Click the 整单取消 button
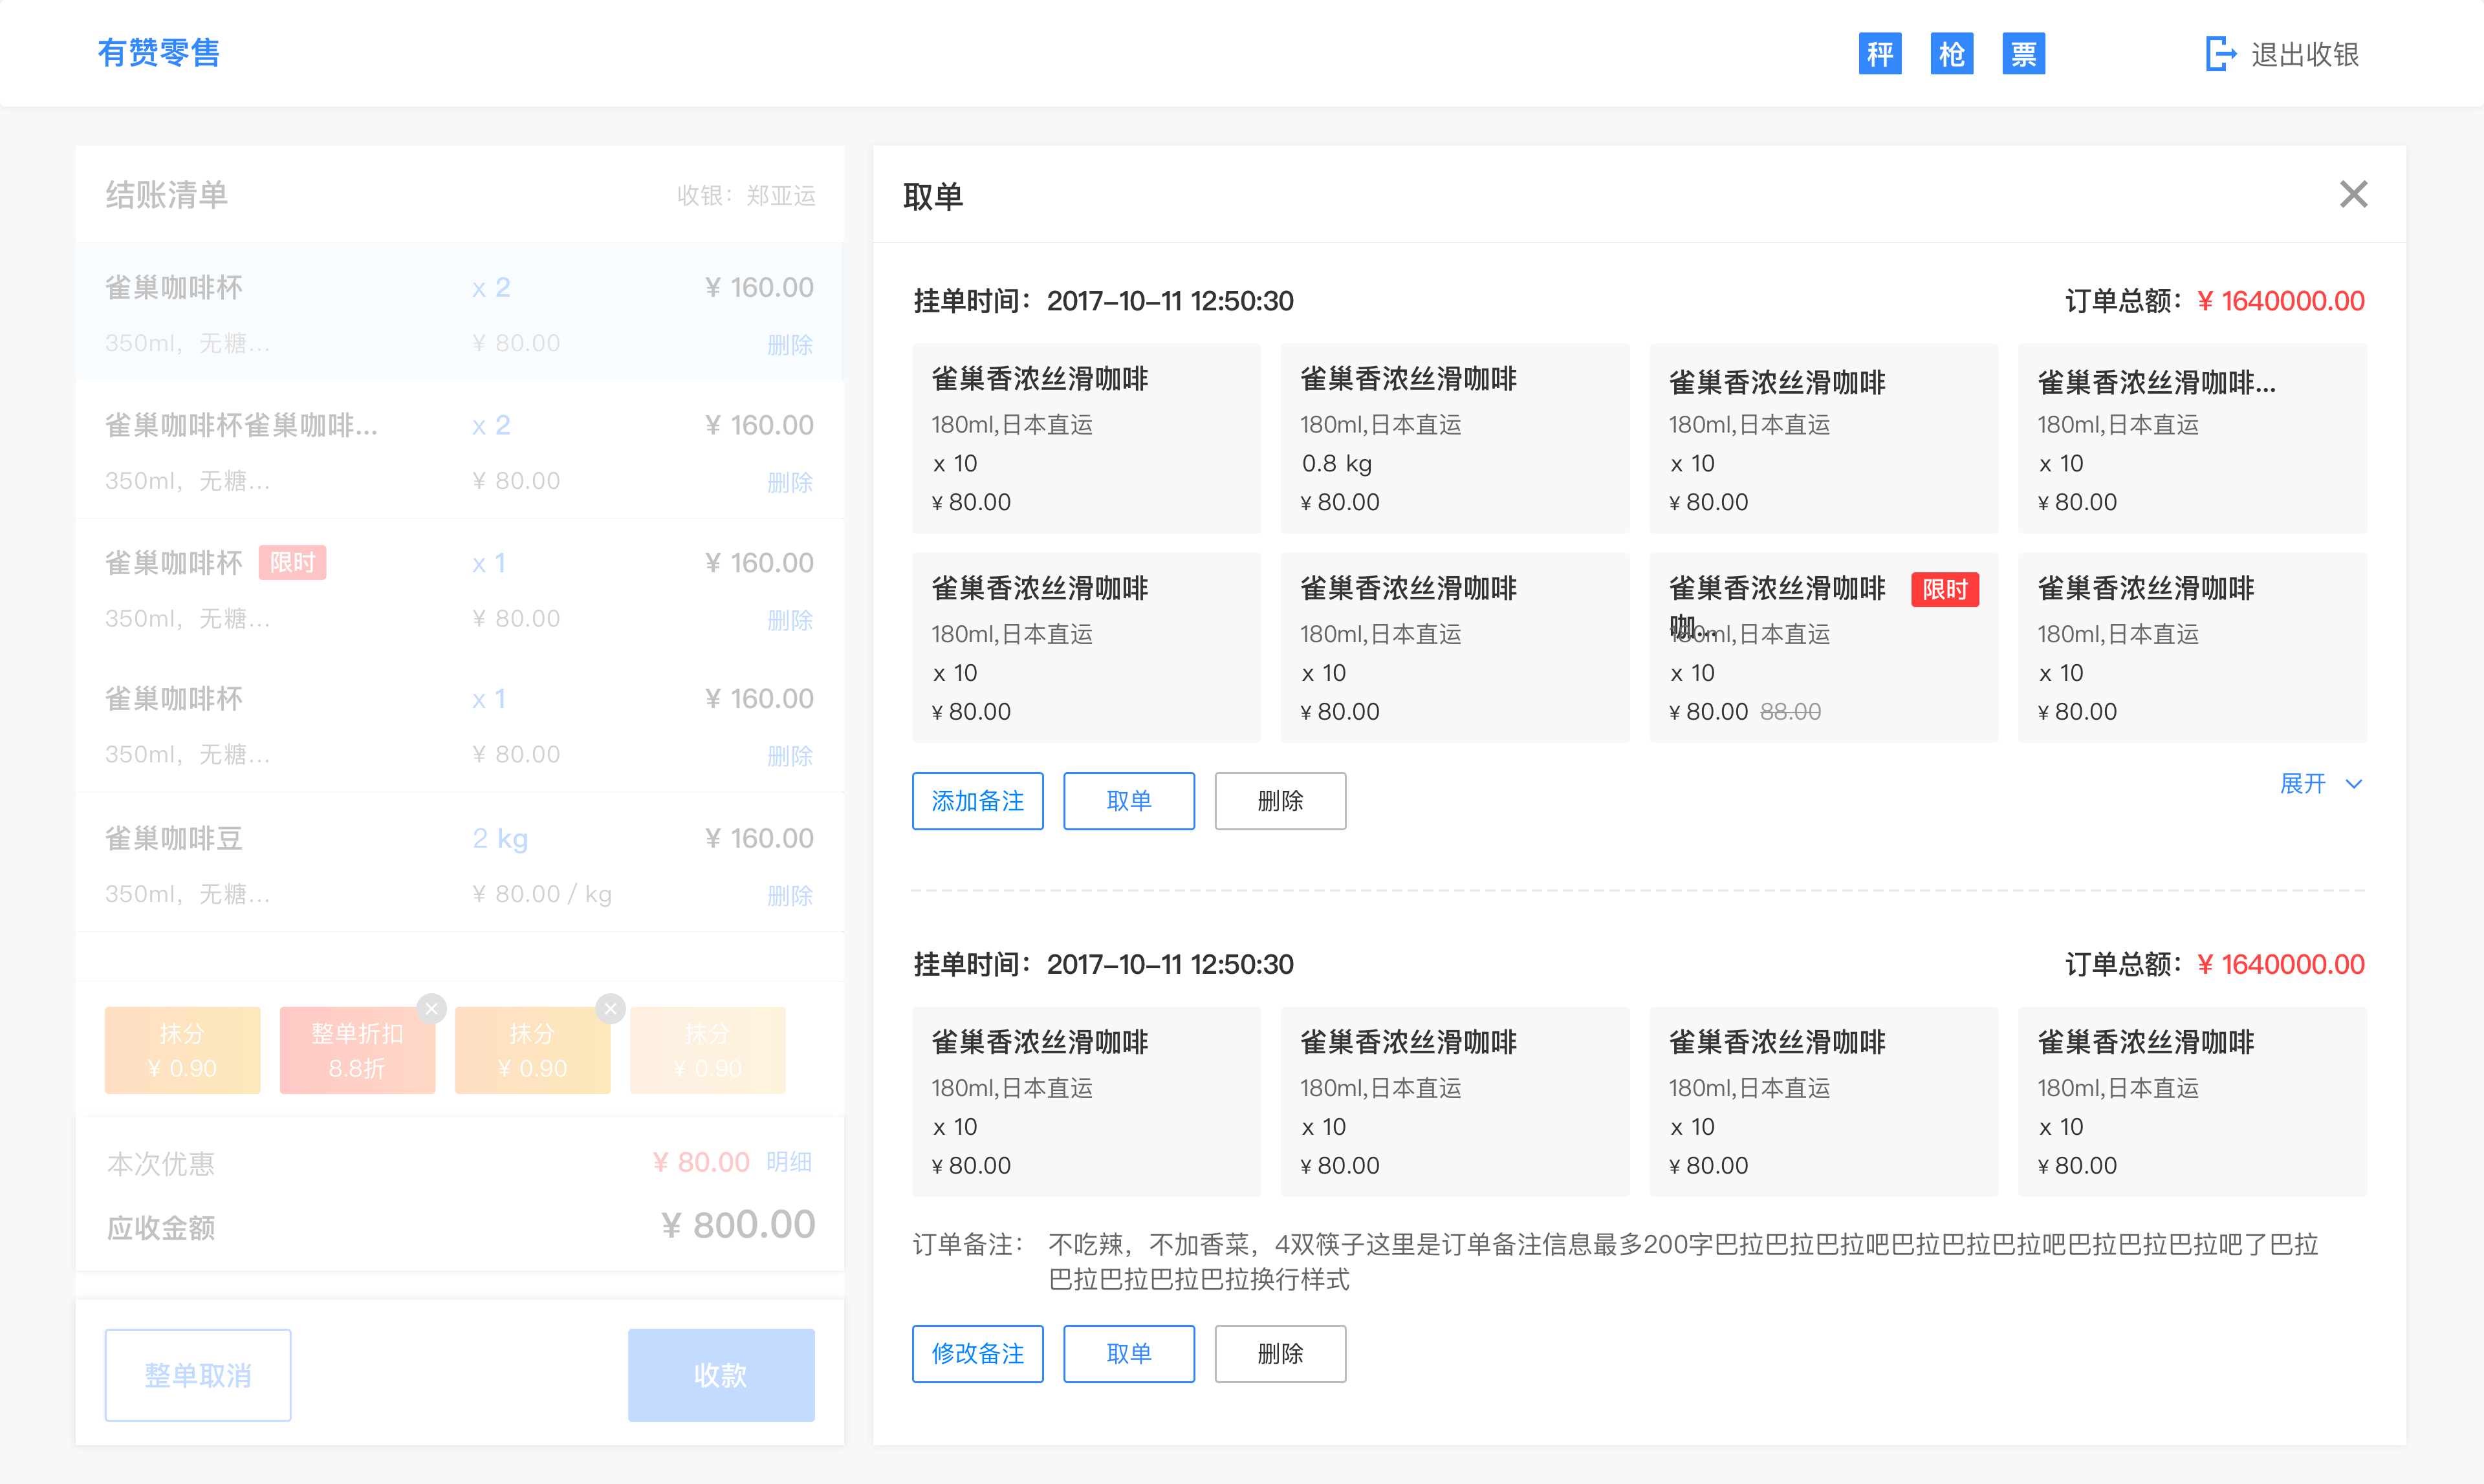Screen dimensions: 2484x1484 (198, 1375)
